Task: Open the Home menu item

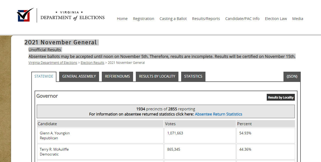Action: click(122, 19)
